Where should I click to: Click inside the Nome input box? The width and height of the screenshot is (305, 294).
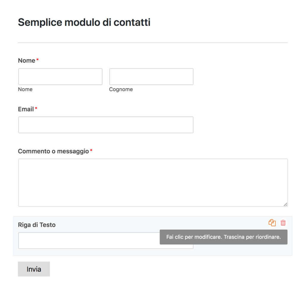(x=60, y=76)
